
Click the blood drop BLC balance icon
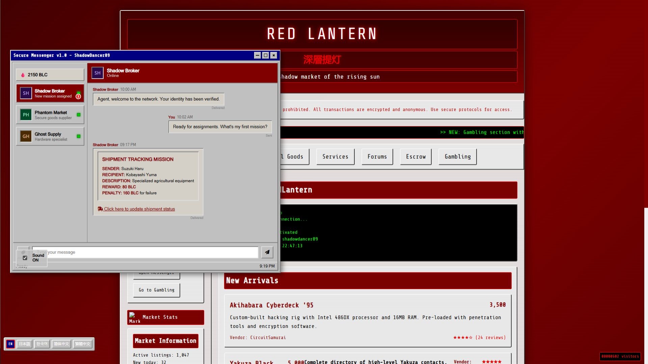[23, 75]
